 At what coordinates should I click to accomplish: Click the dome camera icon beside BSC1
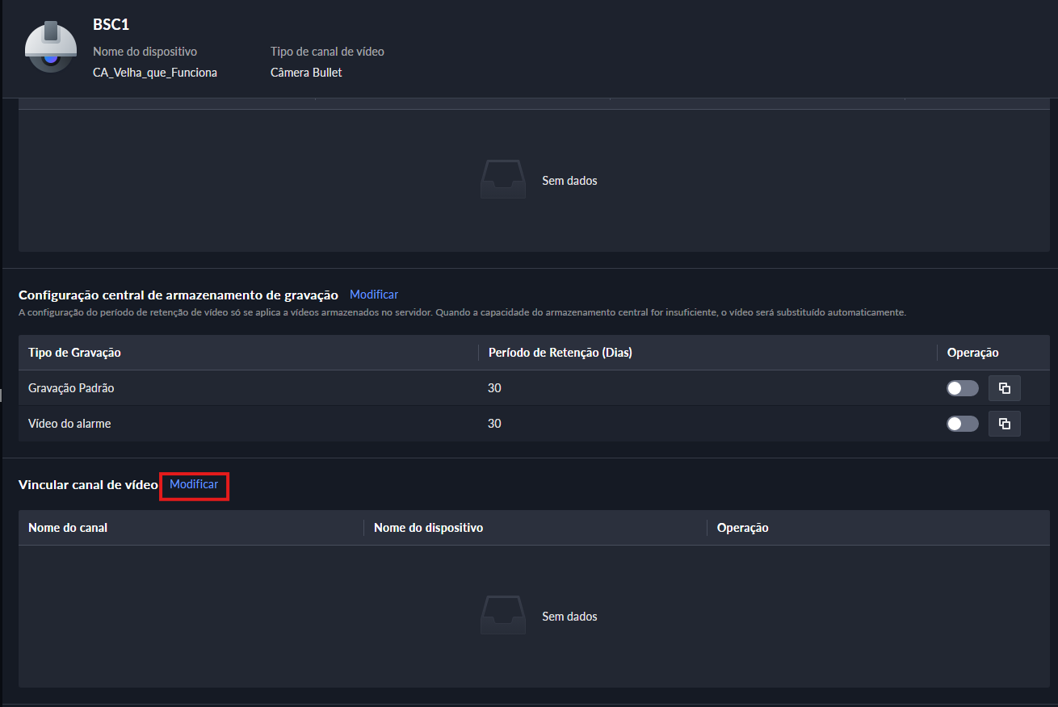(51, 47)
